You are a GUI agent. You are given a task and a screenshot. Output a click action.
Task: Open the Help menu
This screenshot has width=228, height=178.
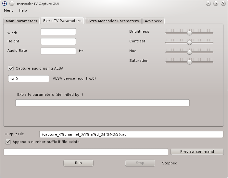(23, 10)
